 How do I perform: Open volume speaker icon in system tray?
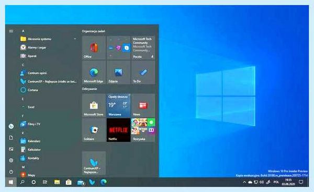point(262,182)
